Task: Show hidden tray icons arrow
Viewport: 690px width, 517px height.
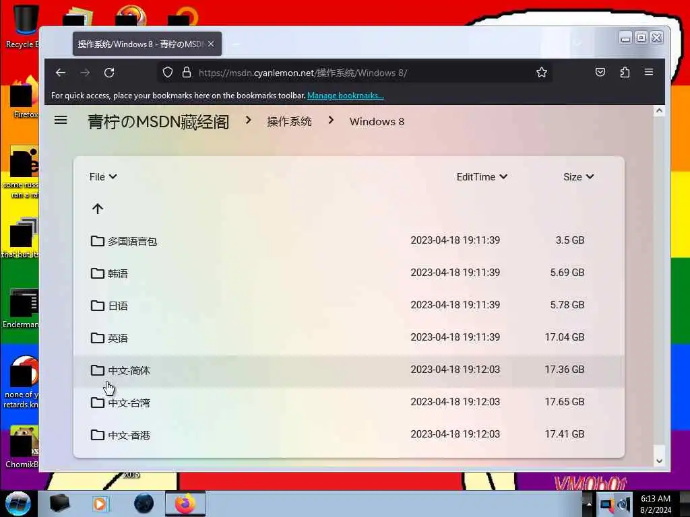Action: coord(588,504)
